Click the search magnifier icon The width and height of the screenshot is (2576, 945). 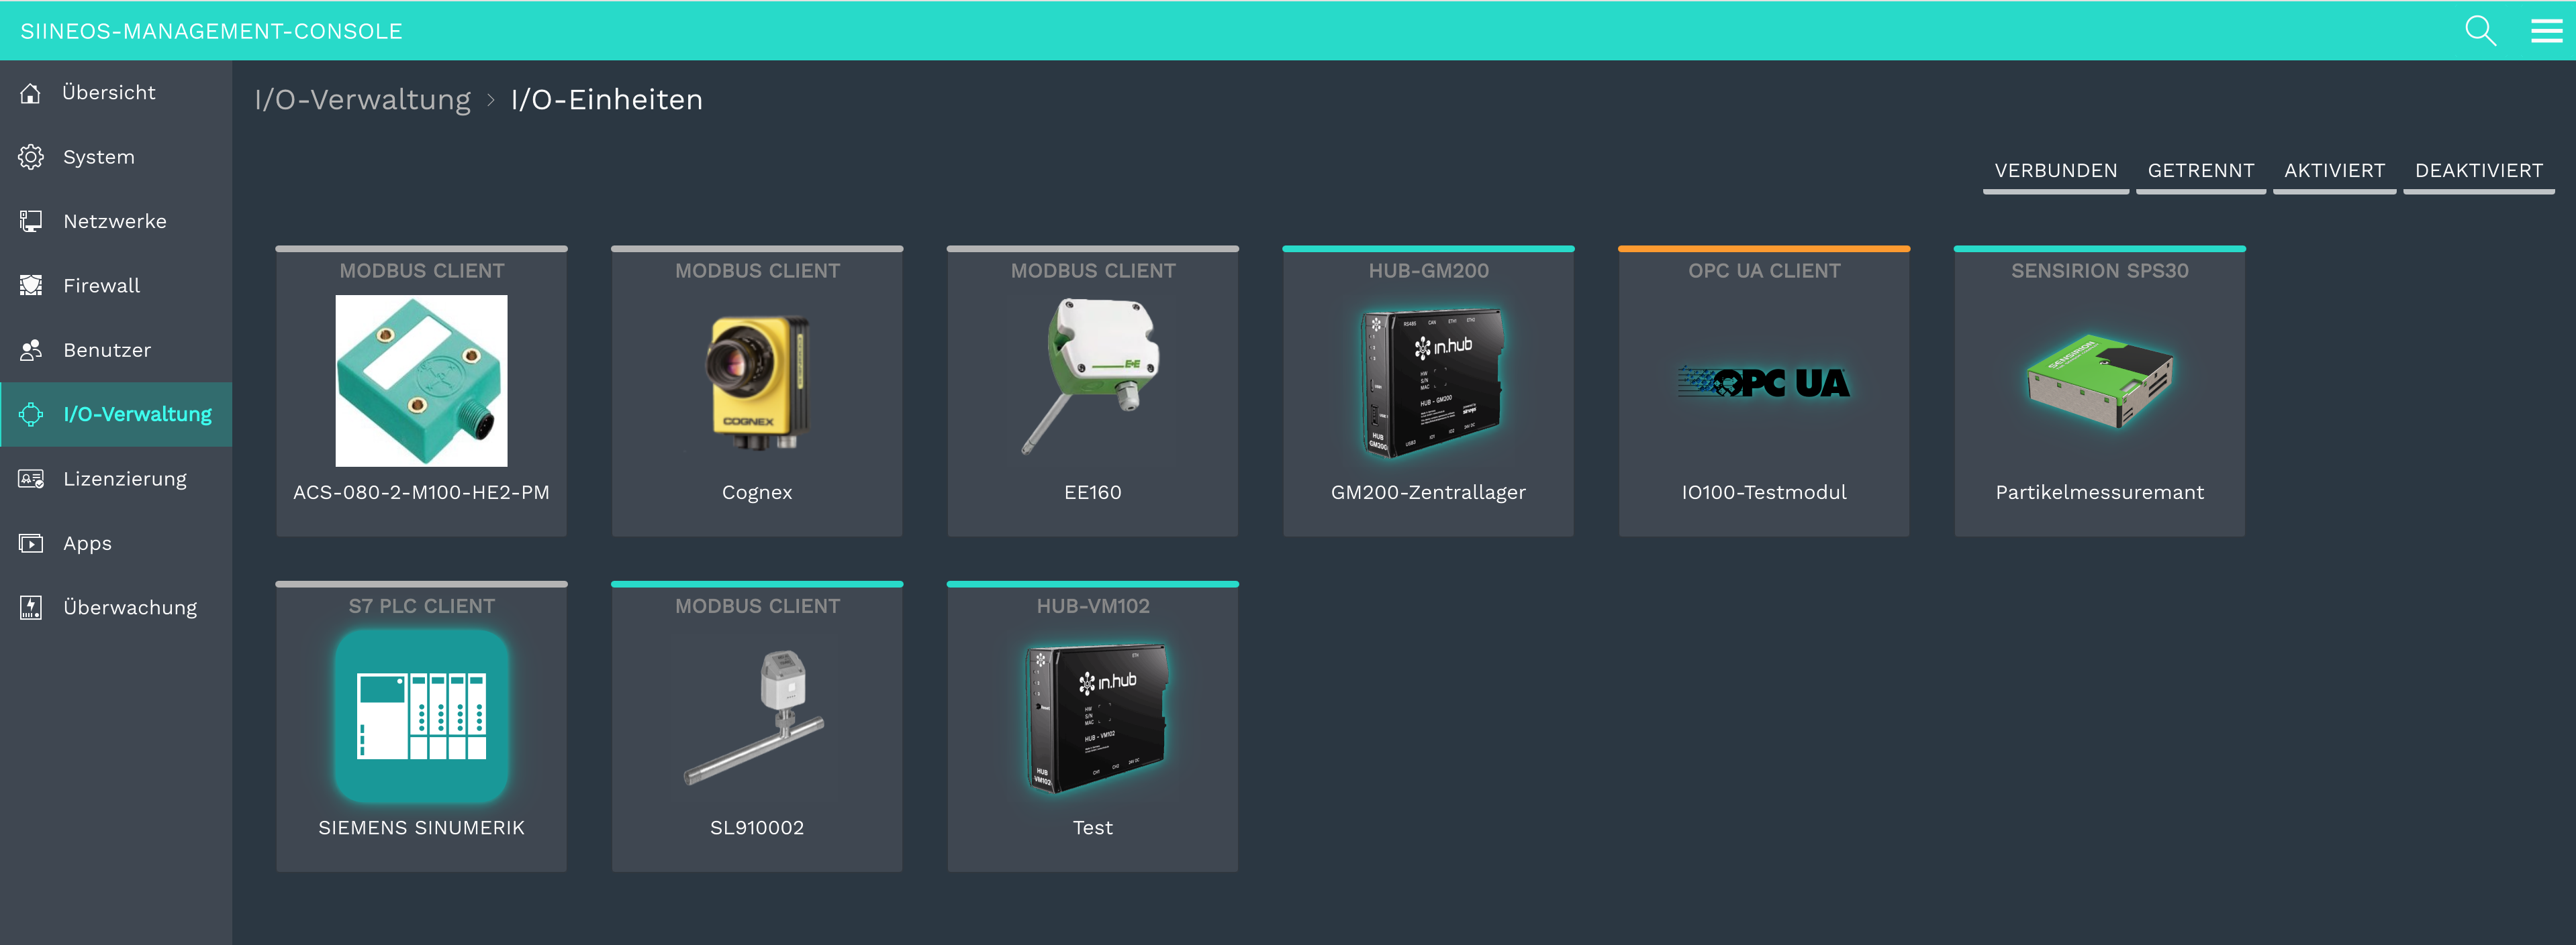pyautogui.click(x=2480, y=31)
